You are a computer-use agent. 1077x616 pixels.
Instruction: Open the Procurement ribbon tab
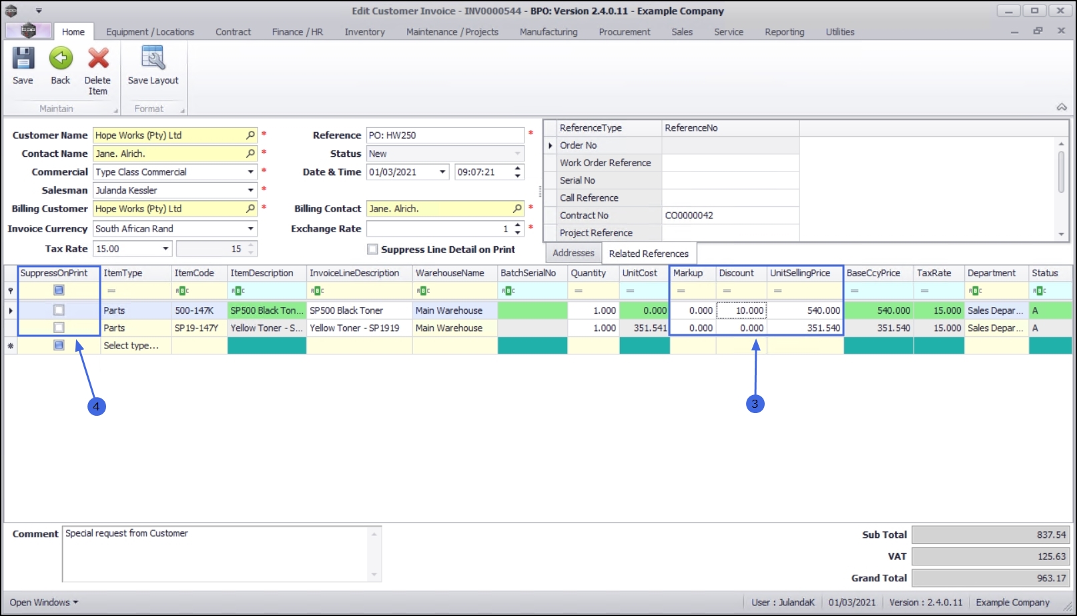(625, 31)
